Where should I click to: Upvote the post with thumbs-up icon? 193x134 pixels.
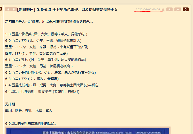8,10
